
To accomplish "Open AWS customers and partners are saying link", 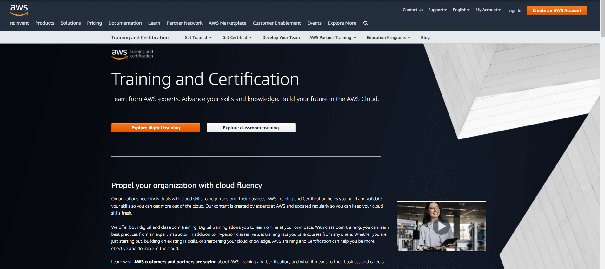I will coord(175,262).
